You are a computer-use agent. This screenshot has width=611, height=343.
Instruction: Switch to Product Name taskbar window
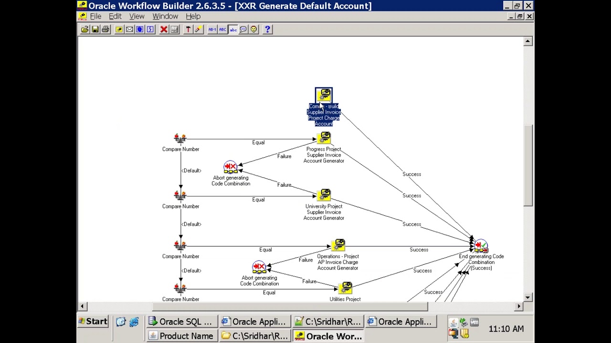point(181,336)
